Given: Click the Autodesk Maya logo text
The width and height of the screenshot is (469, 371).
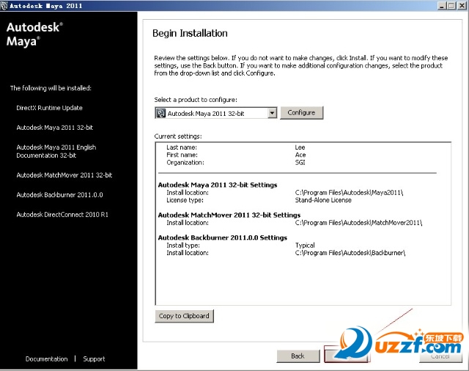Looking at the screenshot, I should click(34, 34).
